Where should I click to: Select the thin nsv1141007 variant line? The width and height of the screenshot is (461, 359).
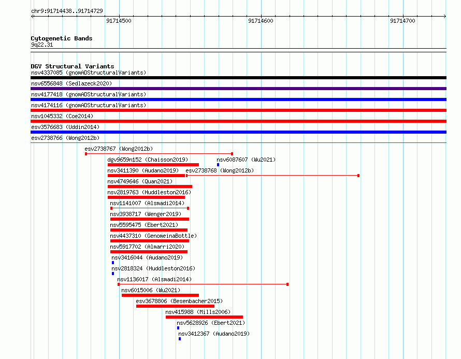click(150, 208)
